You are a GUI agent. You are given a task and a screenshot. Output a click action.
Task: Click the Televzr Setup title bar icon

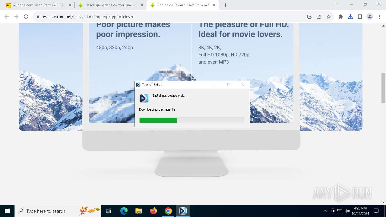(x=138, y=85)
